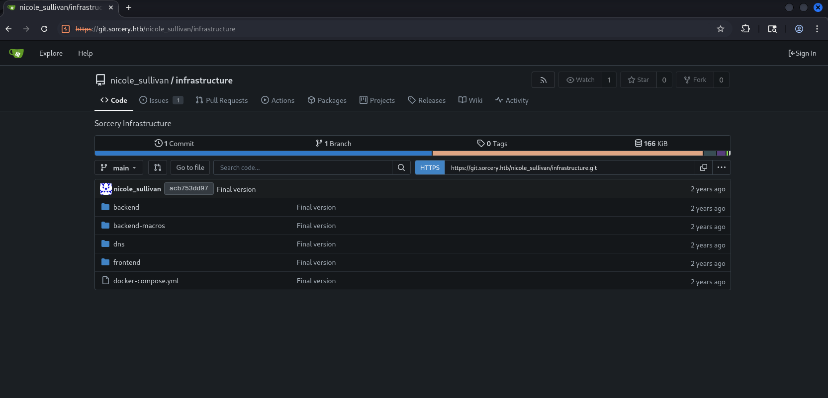
Task: Open the Pull Requests tab
Action: click(x=222, y=100)
